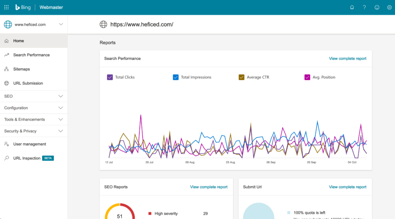
Task: Click the Webmaster title in header
Action: pyautogui.click(x=51, y=7)
